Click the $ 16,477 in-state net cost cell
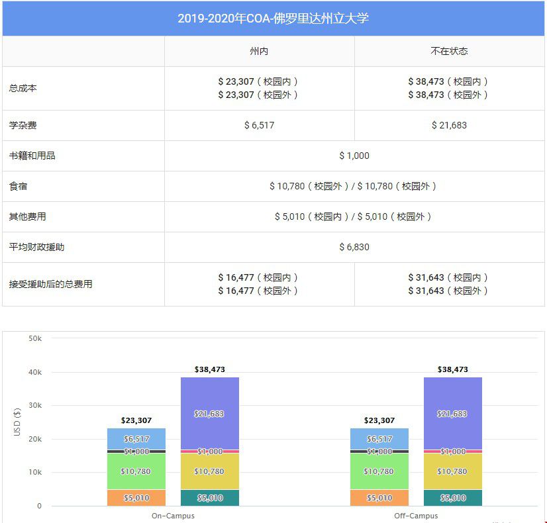This screenshot has height=523, width=547. point(259,284)
